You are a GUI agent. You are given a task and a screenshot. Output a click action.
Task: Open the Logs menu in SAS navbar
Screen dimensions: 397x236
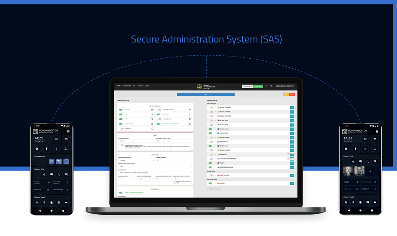tap(147, 86)
